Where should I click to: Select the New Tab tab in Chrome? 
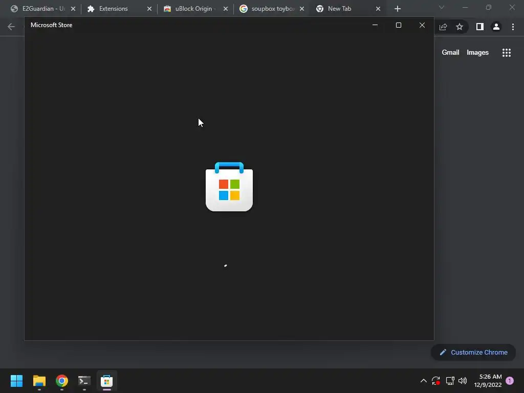click(347, 9)
